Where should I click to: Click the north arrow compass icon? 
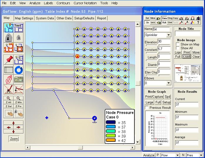9,80
